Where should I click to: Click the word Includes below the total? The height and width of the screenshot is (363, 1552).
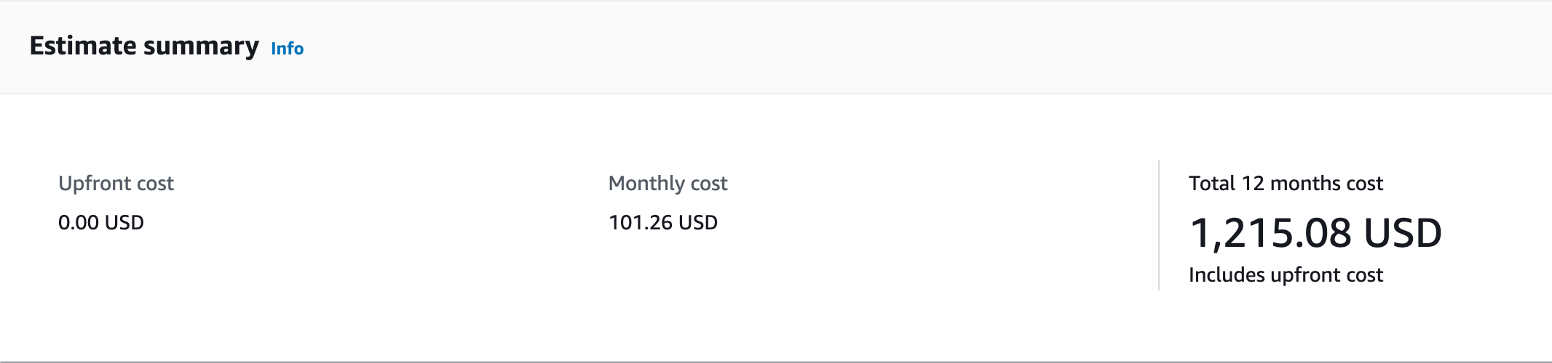click(x=1227, y=274)
